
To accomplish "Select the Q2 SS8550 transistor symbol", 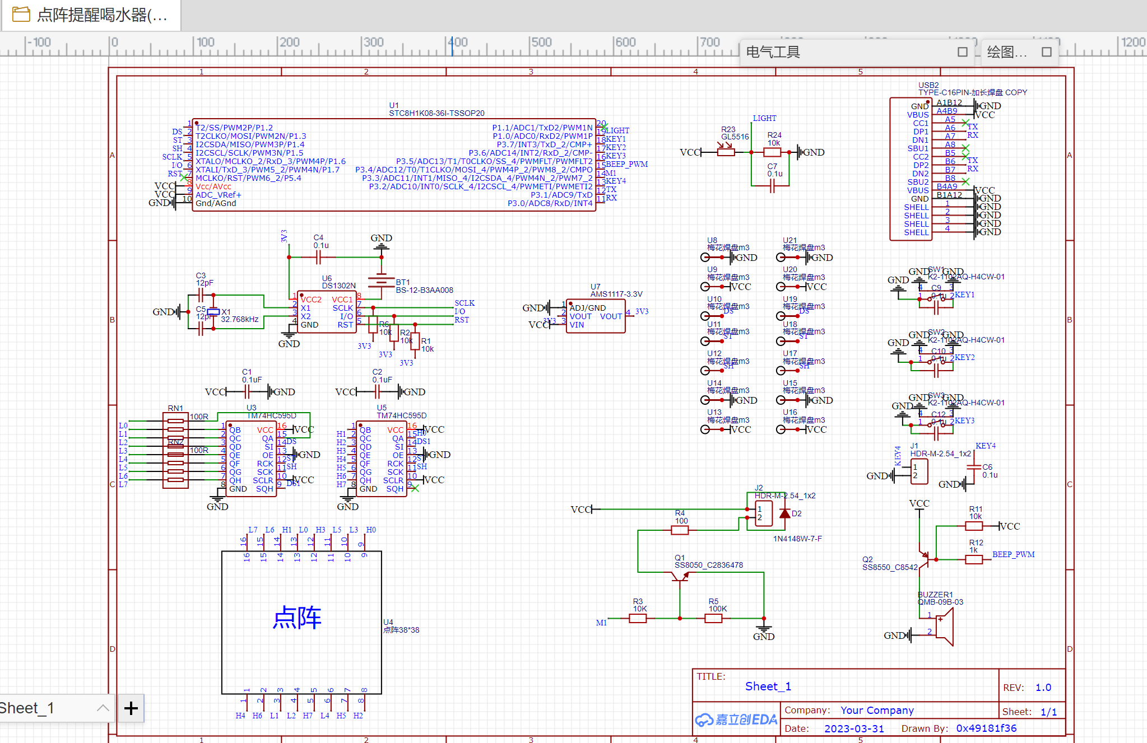I will [x=926, y=558].
